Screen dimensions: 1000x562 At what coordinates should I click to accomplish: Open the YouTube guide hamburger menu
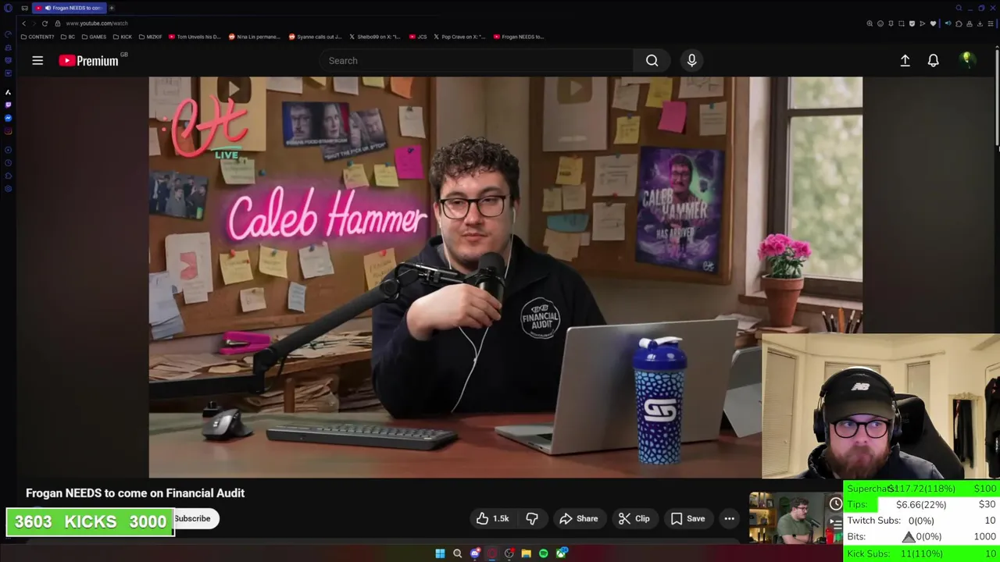pos(37,60)
